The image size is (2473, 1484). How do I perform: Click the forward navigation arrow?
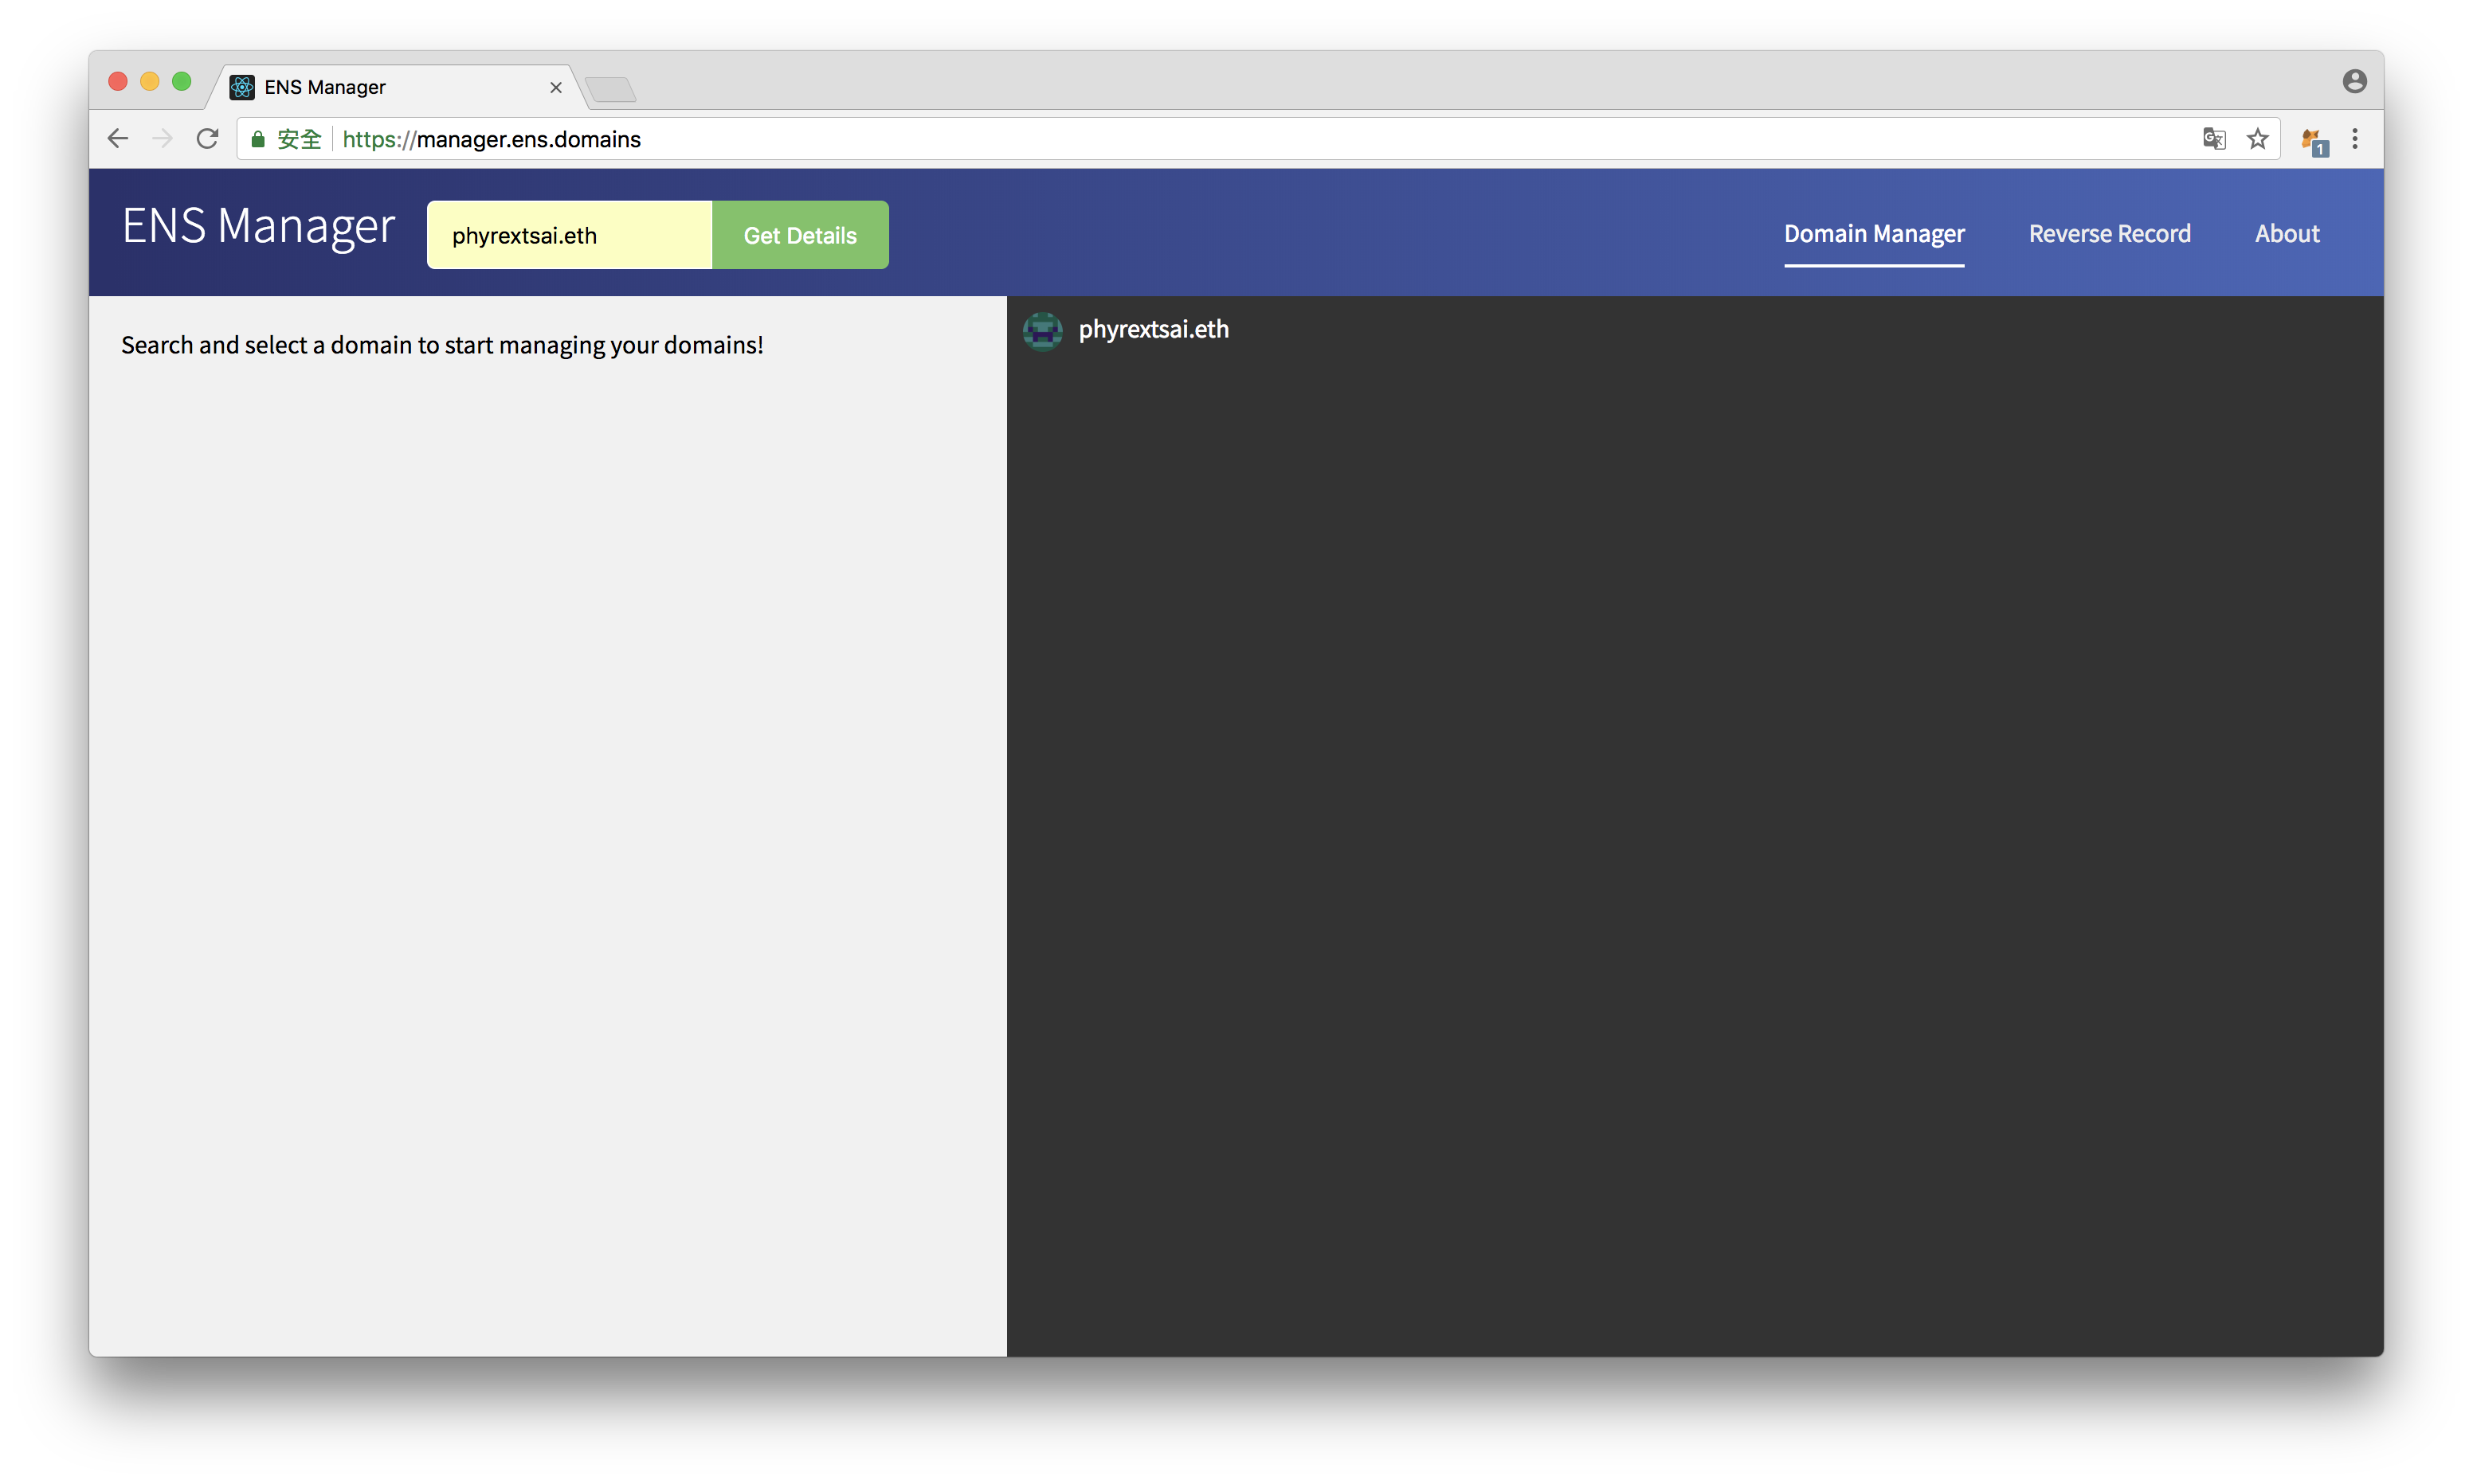tap(162, 139)
